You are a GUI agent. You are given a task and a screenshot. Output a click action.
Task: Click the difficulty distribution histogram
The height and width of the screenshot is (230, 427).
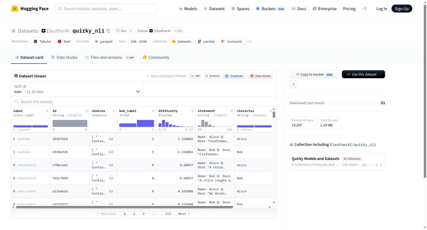point(176,123)
